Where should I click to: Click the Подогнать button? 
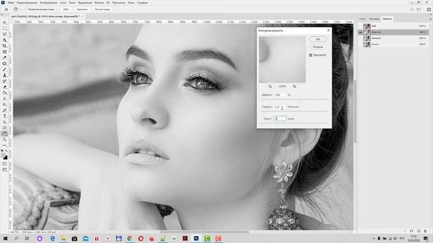[x=82, y=9]
